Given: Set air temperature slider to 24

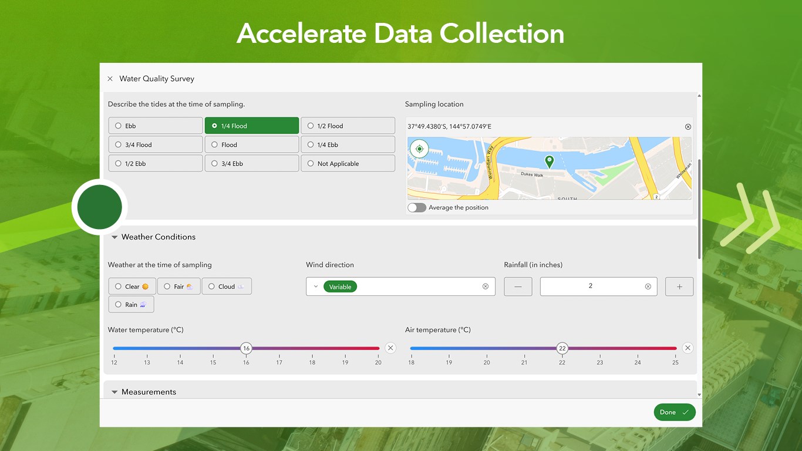Looking at the screenshot, I should tap(638, 348).
